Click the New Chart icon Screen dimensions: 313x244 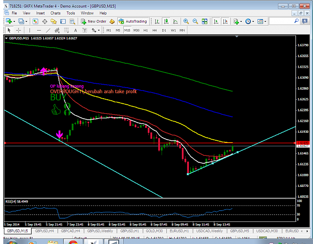tap(9, 21)
